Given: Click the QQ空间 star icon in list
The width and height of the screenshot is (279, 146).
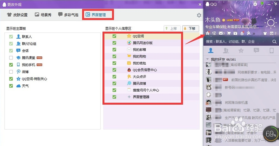Looking at the screenshot, I should [129, 36].
